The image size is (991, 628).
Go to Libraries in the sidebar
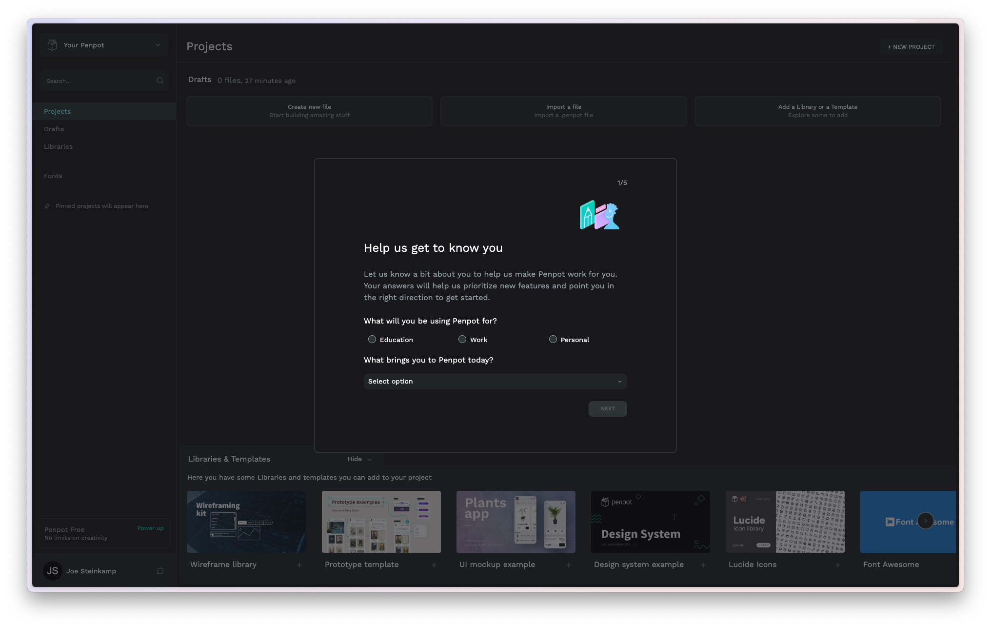(58, 147)
